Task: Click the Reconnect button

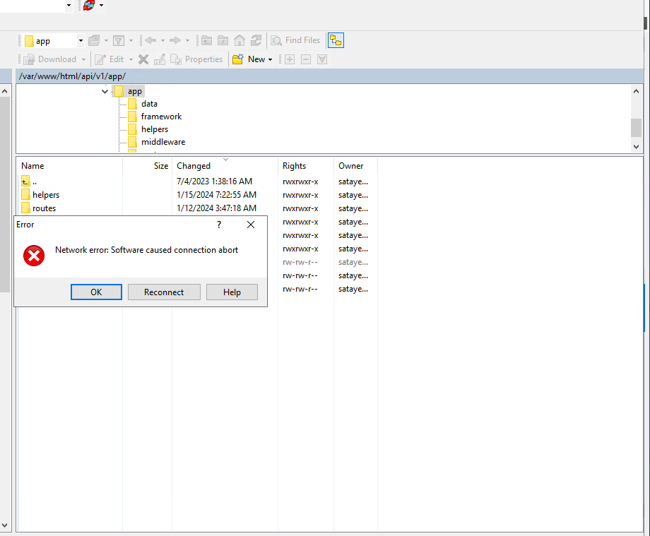Action: (x=164, y=292)
